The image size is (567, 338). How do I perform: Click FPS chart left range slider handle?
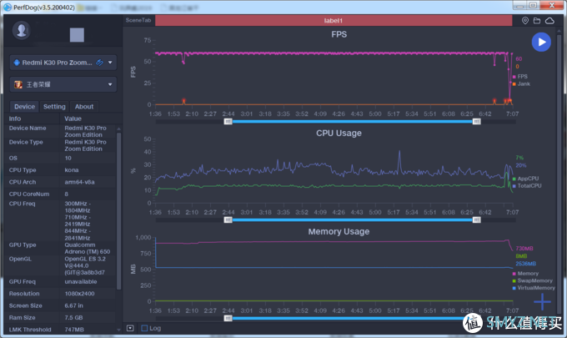pos(228,122)
